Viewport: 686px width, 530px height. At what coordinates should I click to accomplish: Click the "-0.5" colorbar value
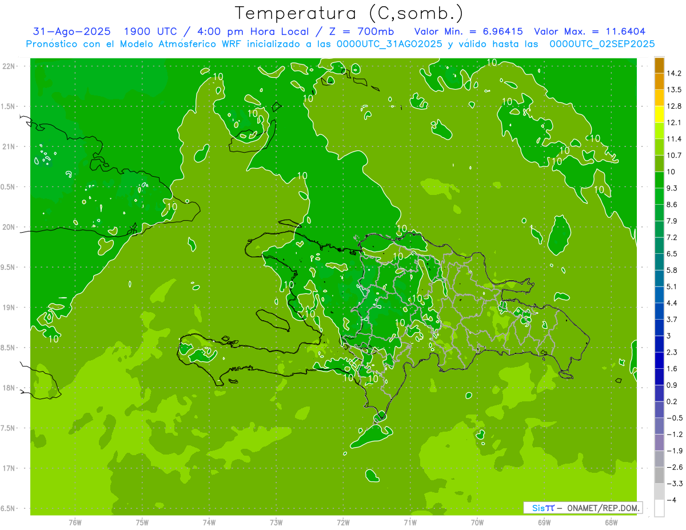pos(674,418)
